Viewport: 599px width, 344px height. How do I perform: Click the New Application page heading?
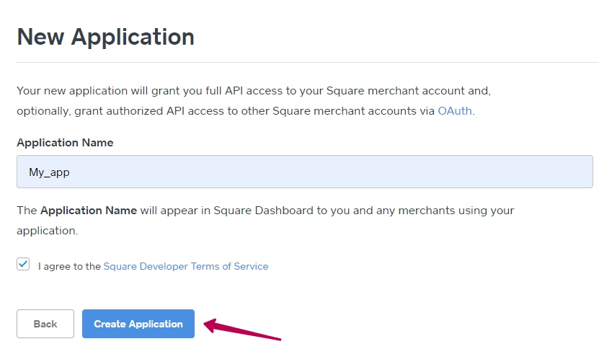point(105,37)
